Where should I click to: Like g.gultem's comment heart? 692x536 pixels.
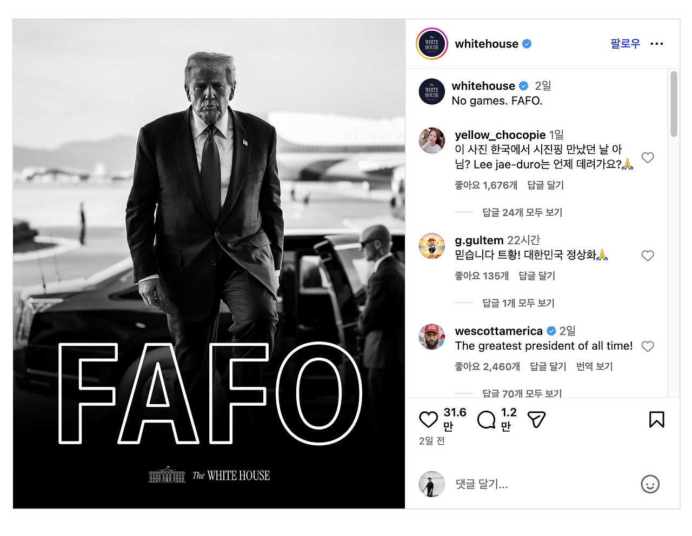(x=648, y=255)
